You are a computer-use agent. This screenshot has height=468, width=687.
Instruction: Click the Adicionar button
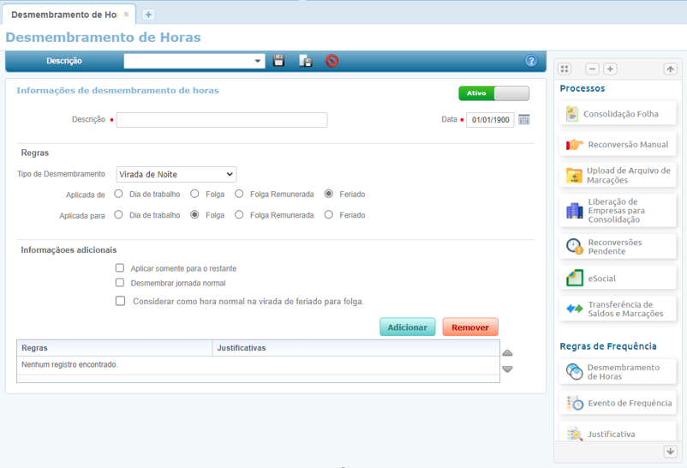407,327
